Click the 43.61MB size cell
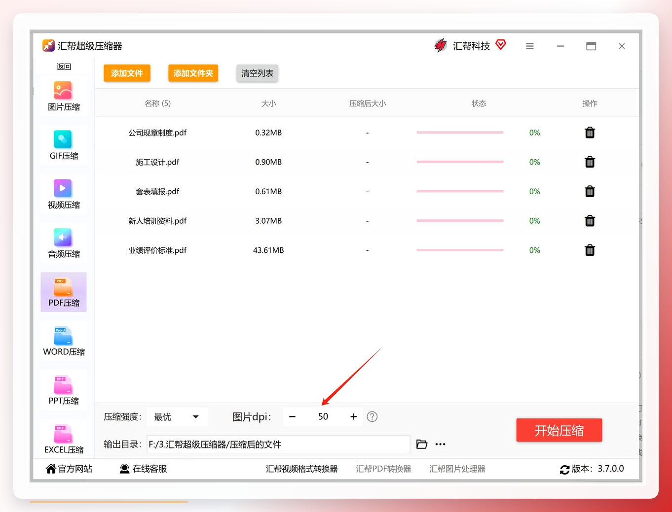The image size is (672, 512). [268, 250]
